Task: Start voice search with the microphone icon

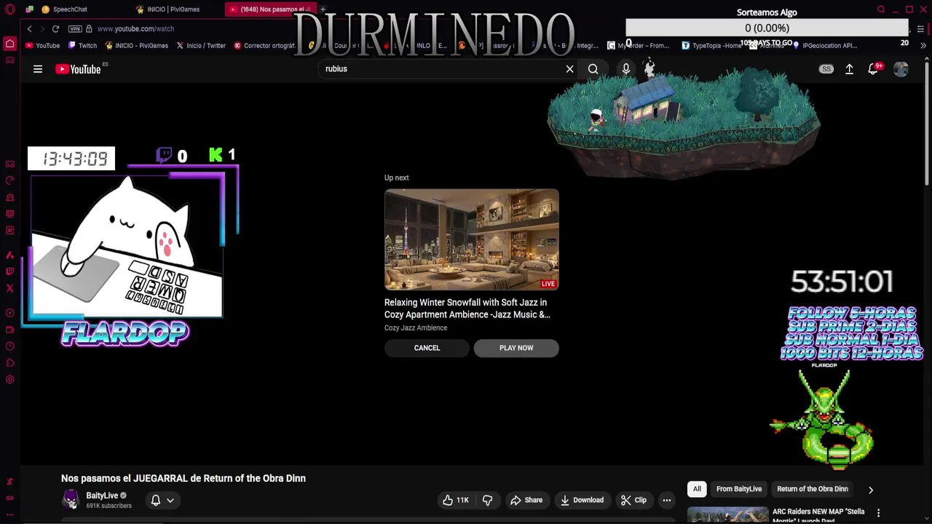Action: point(626,69)
